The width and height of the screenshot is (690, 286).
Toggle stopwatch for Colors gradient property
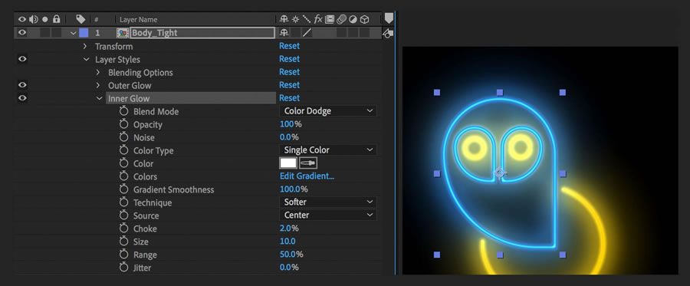123,176
